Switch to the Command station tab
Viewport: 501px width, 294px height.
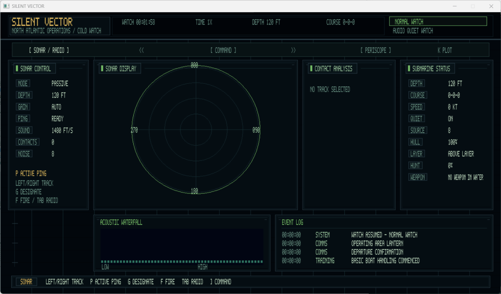tap(223, 50)
